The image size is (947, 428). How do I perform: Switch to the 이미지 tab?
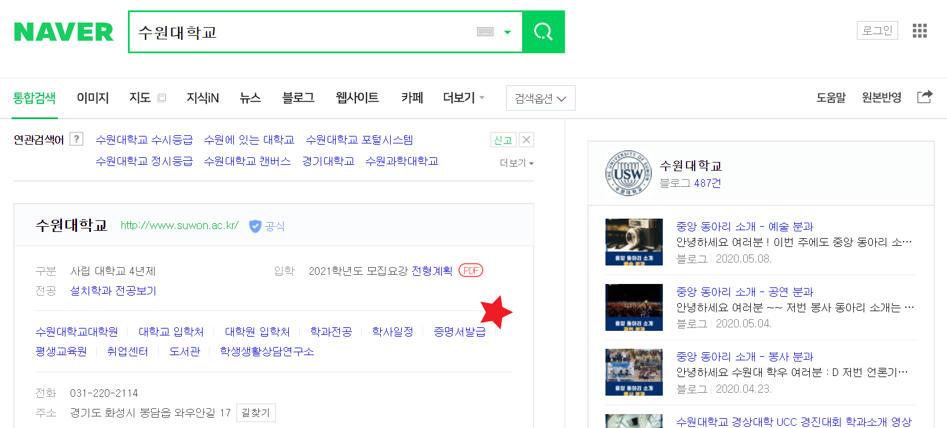93,98
